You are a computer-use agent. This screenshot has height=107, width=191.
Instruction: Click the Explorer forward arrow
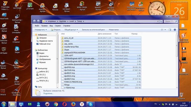[38, 21]
